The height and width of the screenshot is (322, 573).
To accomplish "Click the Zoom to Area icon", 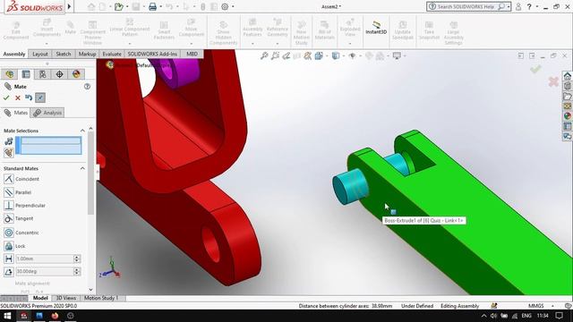I will pos(275,55).
